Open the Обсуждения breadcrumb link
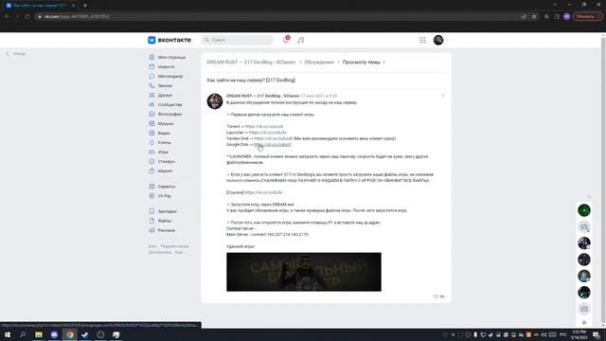The image size is (606, 341). (x=319, y=62)
